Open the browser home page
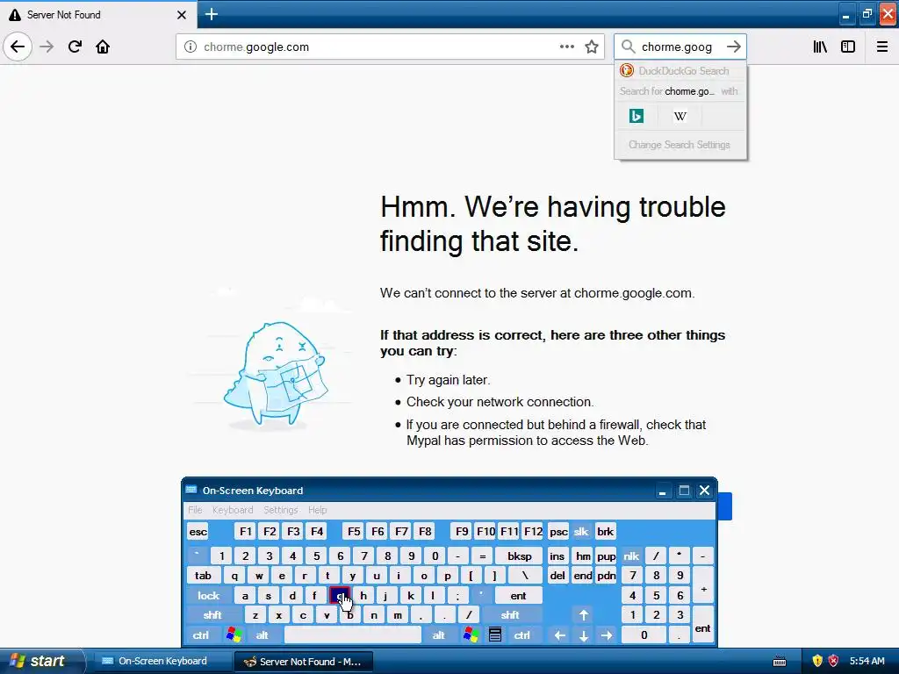Viewport: 899px width, 674px height. [x=103, y=47]
